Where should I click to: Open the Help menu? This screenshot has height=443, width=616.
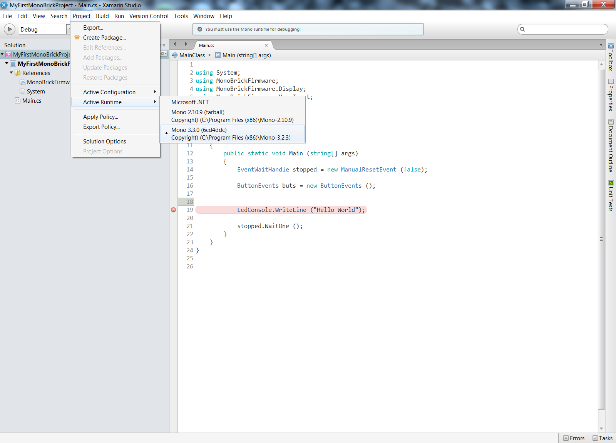pyautogui.click(x=226, y=16)
